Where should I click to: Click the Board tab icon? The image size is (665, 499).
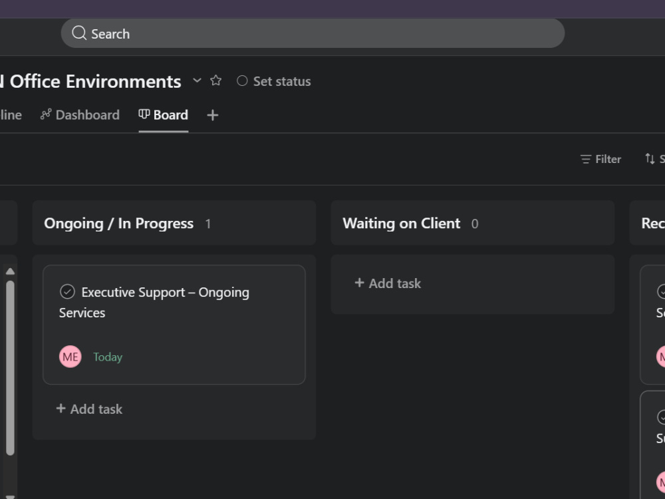pos(144,114)
